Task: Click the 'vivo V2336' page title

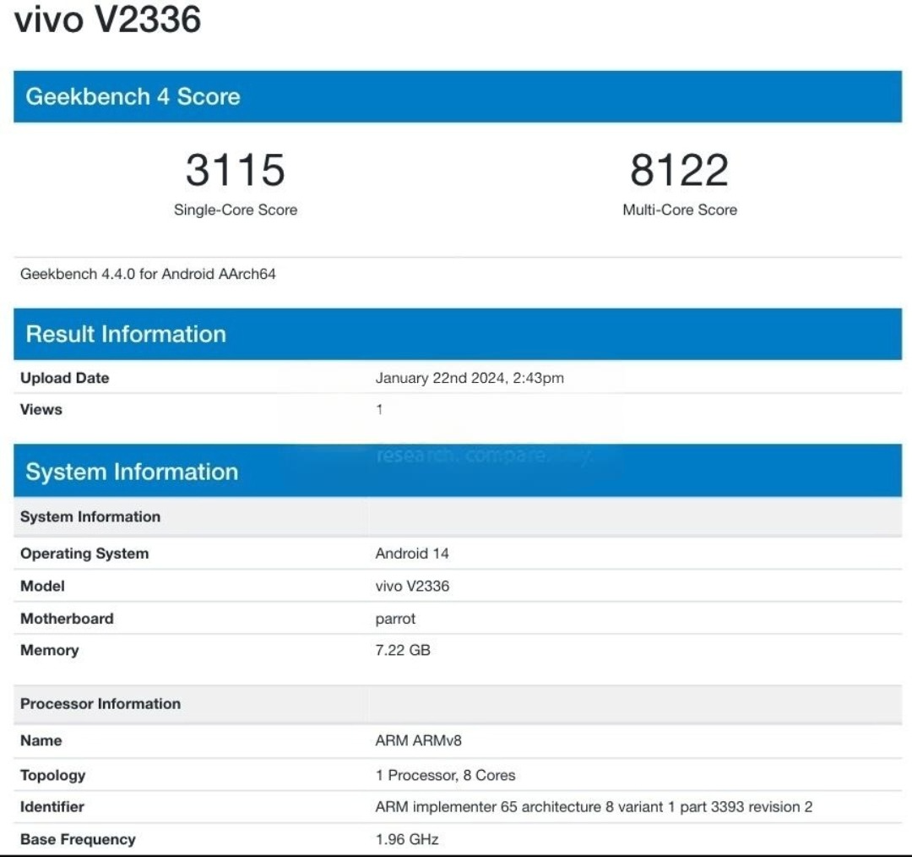Action: [107, 19]
